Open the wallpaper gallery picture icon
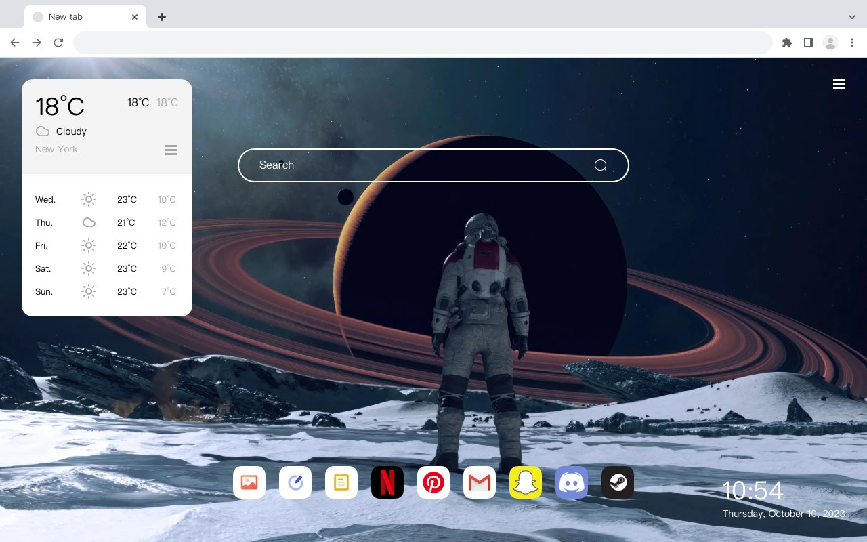 pos(249,482)
